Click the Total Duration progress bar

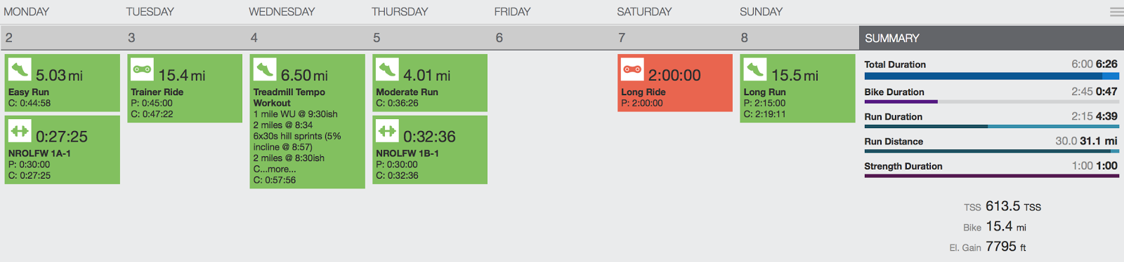click(991, 76)
